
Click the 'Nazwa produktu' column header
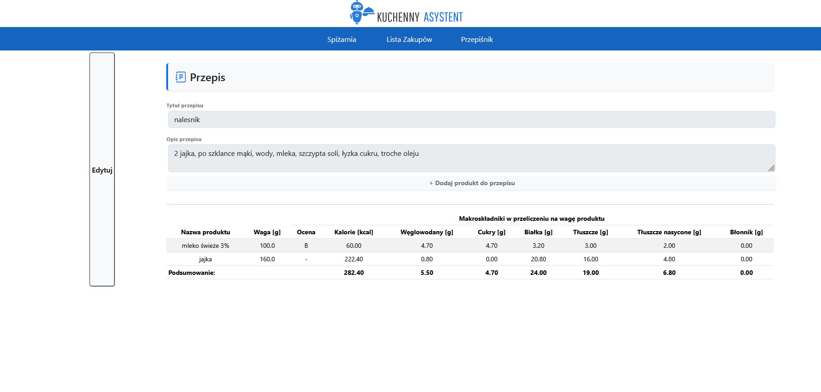(205, 232)
